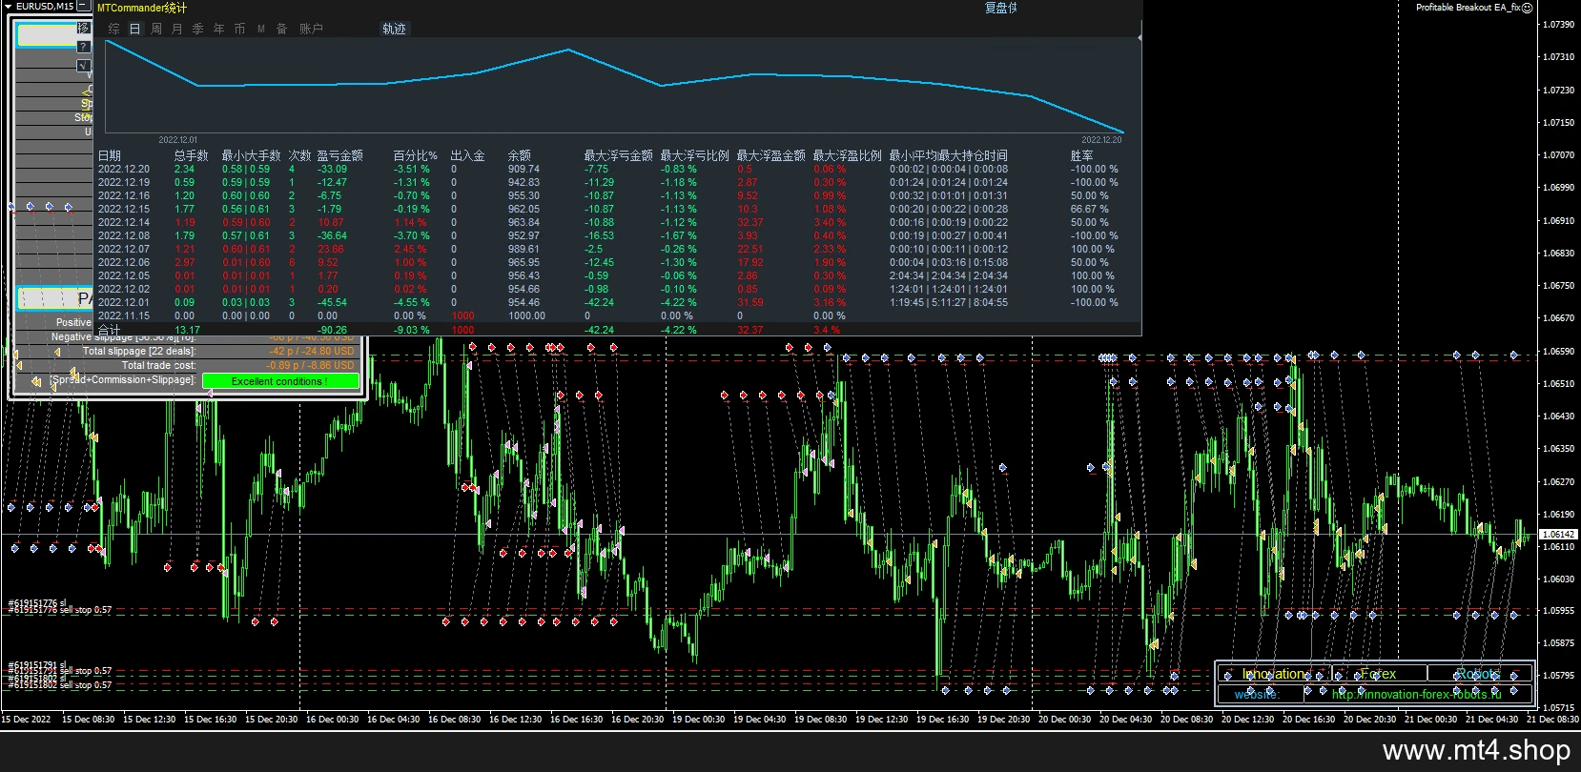The image size is (1581, 772).
Task: Select the 2022.12.16 row date
Action: pyautogui.click(x=123, y=195)
